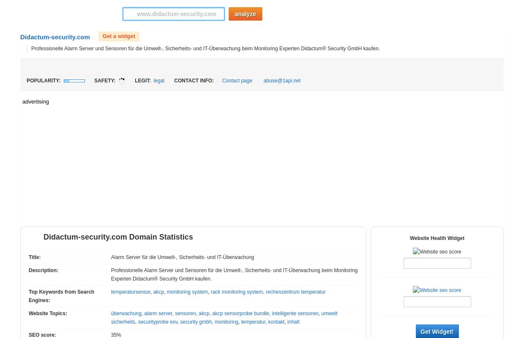Open the akcp sensorprobe bundle topic link
This screenshot has height=338, width=524.
tap(240, 313)
